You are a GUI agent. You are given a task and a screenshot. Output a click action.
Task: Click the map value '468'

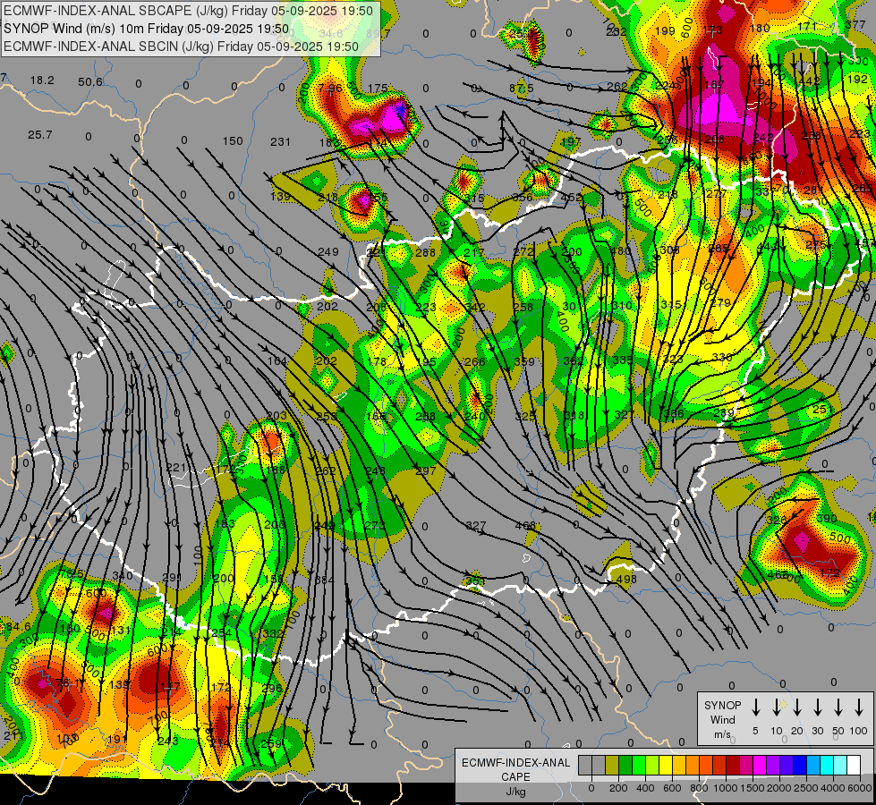(x=526, y=526)
